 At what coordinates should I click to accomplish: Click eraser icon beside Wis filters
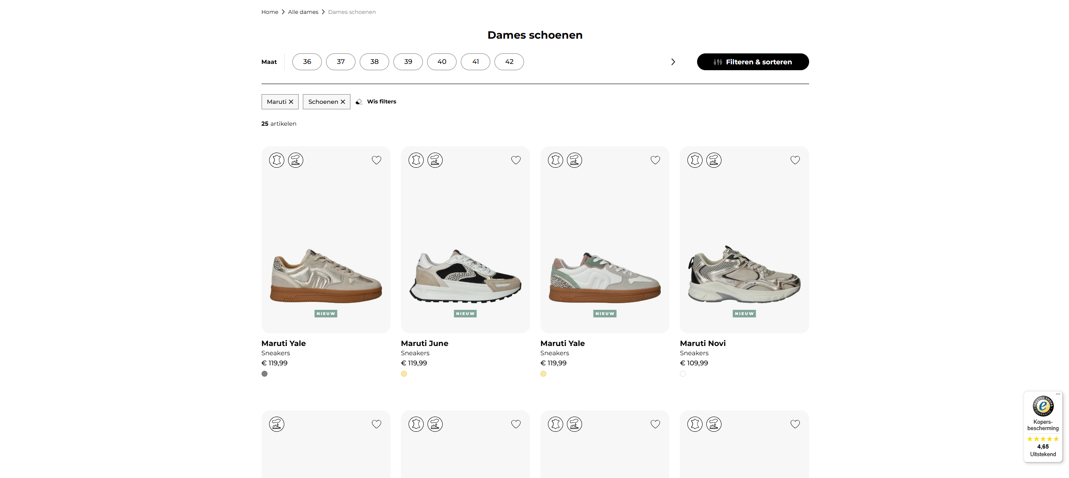tap(359, 102)
